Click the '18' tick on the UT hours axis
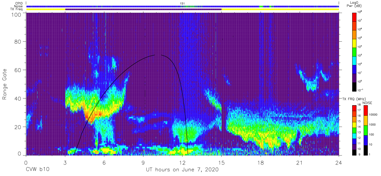381x176 pixels. [x=261, y=163]
